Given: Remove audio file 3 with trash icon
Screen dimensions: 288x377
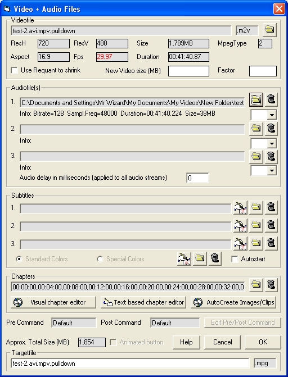Looking at the screenshot, I should tap(271, 157).
